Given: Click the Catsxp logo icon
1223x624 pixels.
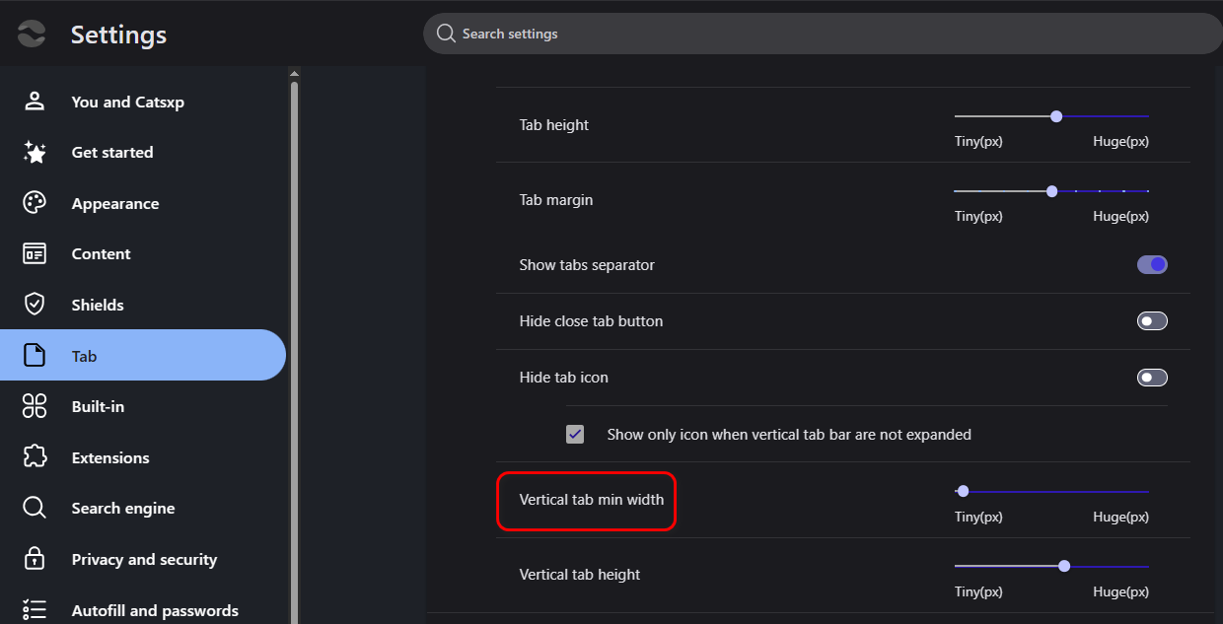Looking at the screenshot, I should pyautogui.click(x=32, y=34).
